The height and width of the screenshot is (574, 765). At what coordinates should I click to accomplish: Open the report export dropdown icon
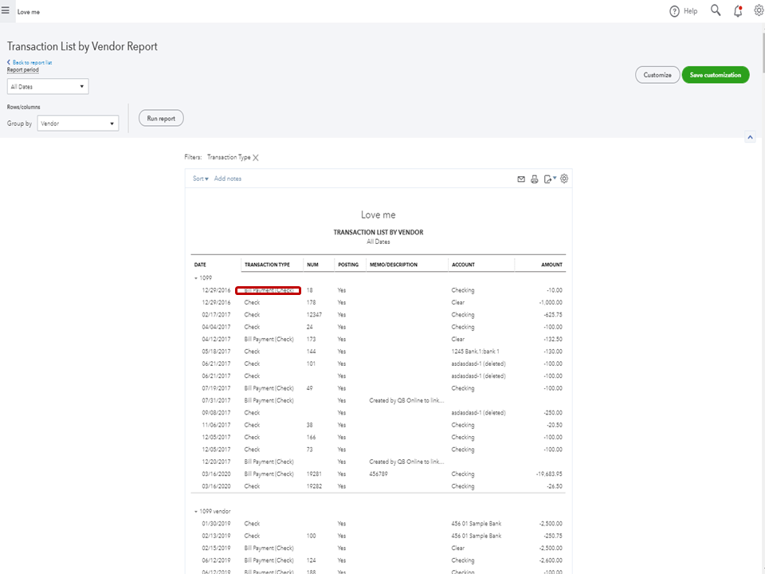[x=550, y=179]
